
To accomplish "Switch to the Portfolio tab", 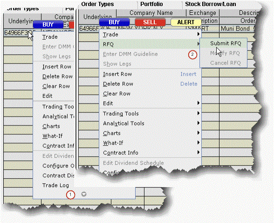I will coord(151,4).
